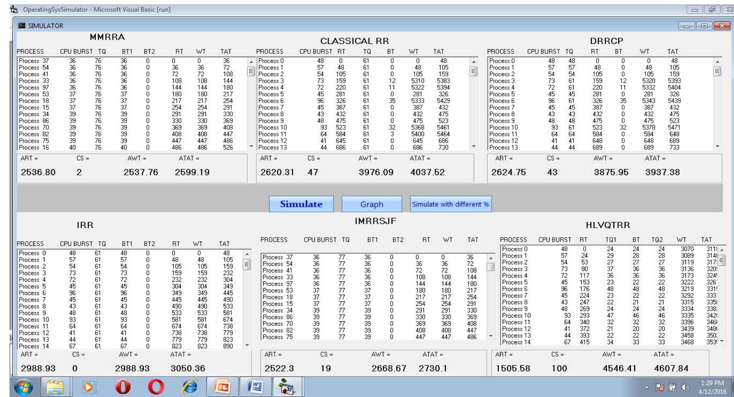
Task: Click the running simulator app taskbar icon
Action: 286,386
